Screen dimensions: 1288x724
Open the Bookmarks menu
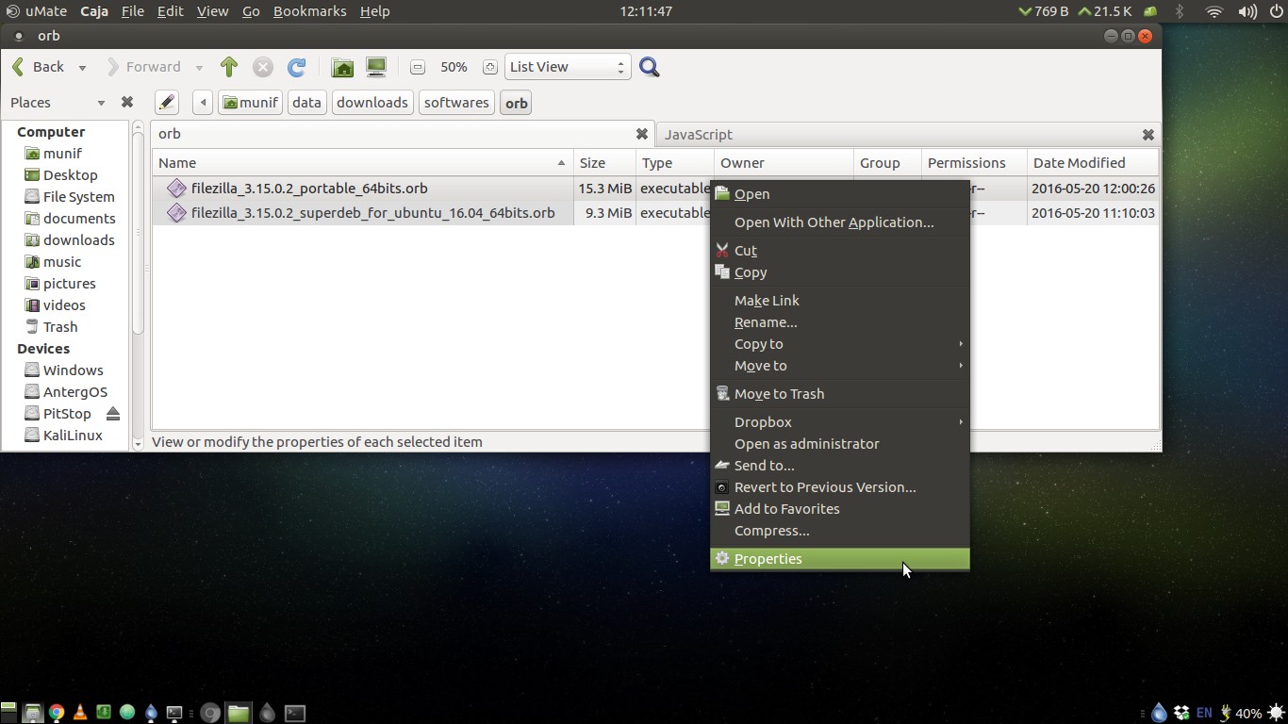[310, 11]
